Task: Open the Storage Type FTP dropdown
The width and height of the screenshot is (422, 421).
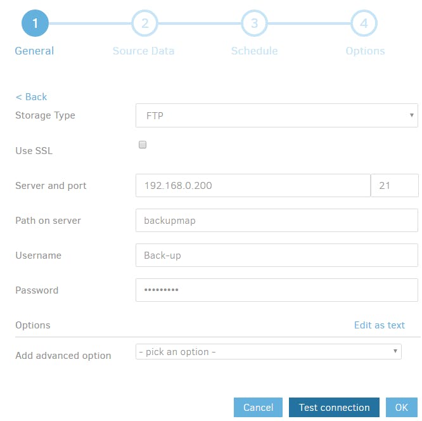Action: [277, 115]
